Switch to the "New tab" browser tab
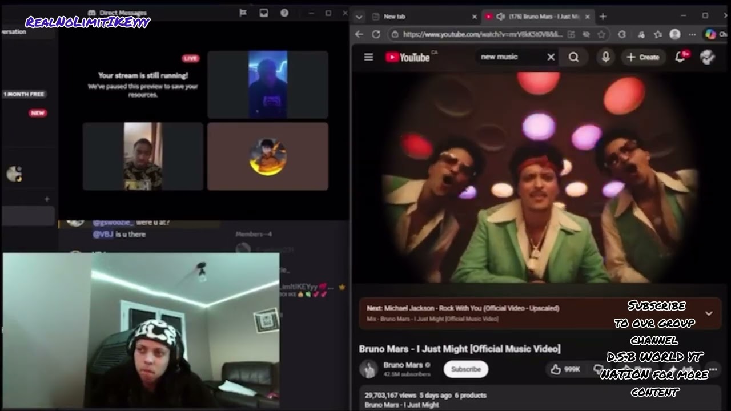The image size is (731, 411). click(423, 17)
